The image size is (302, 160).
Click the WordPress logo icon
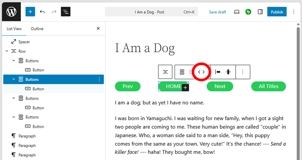[x=11, y=12]
